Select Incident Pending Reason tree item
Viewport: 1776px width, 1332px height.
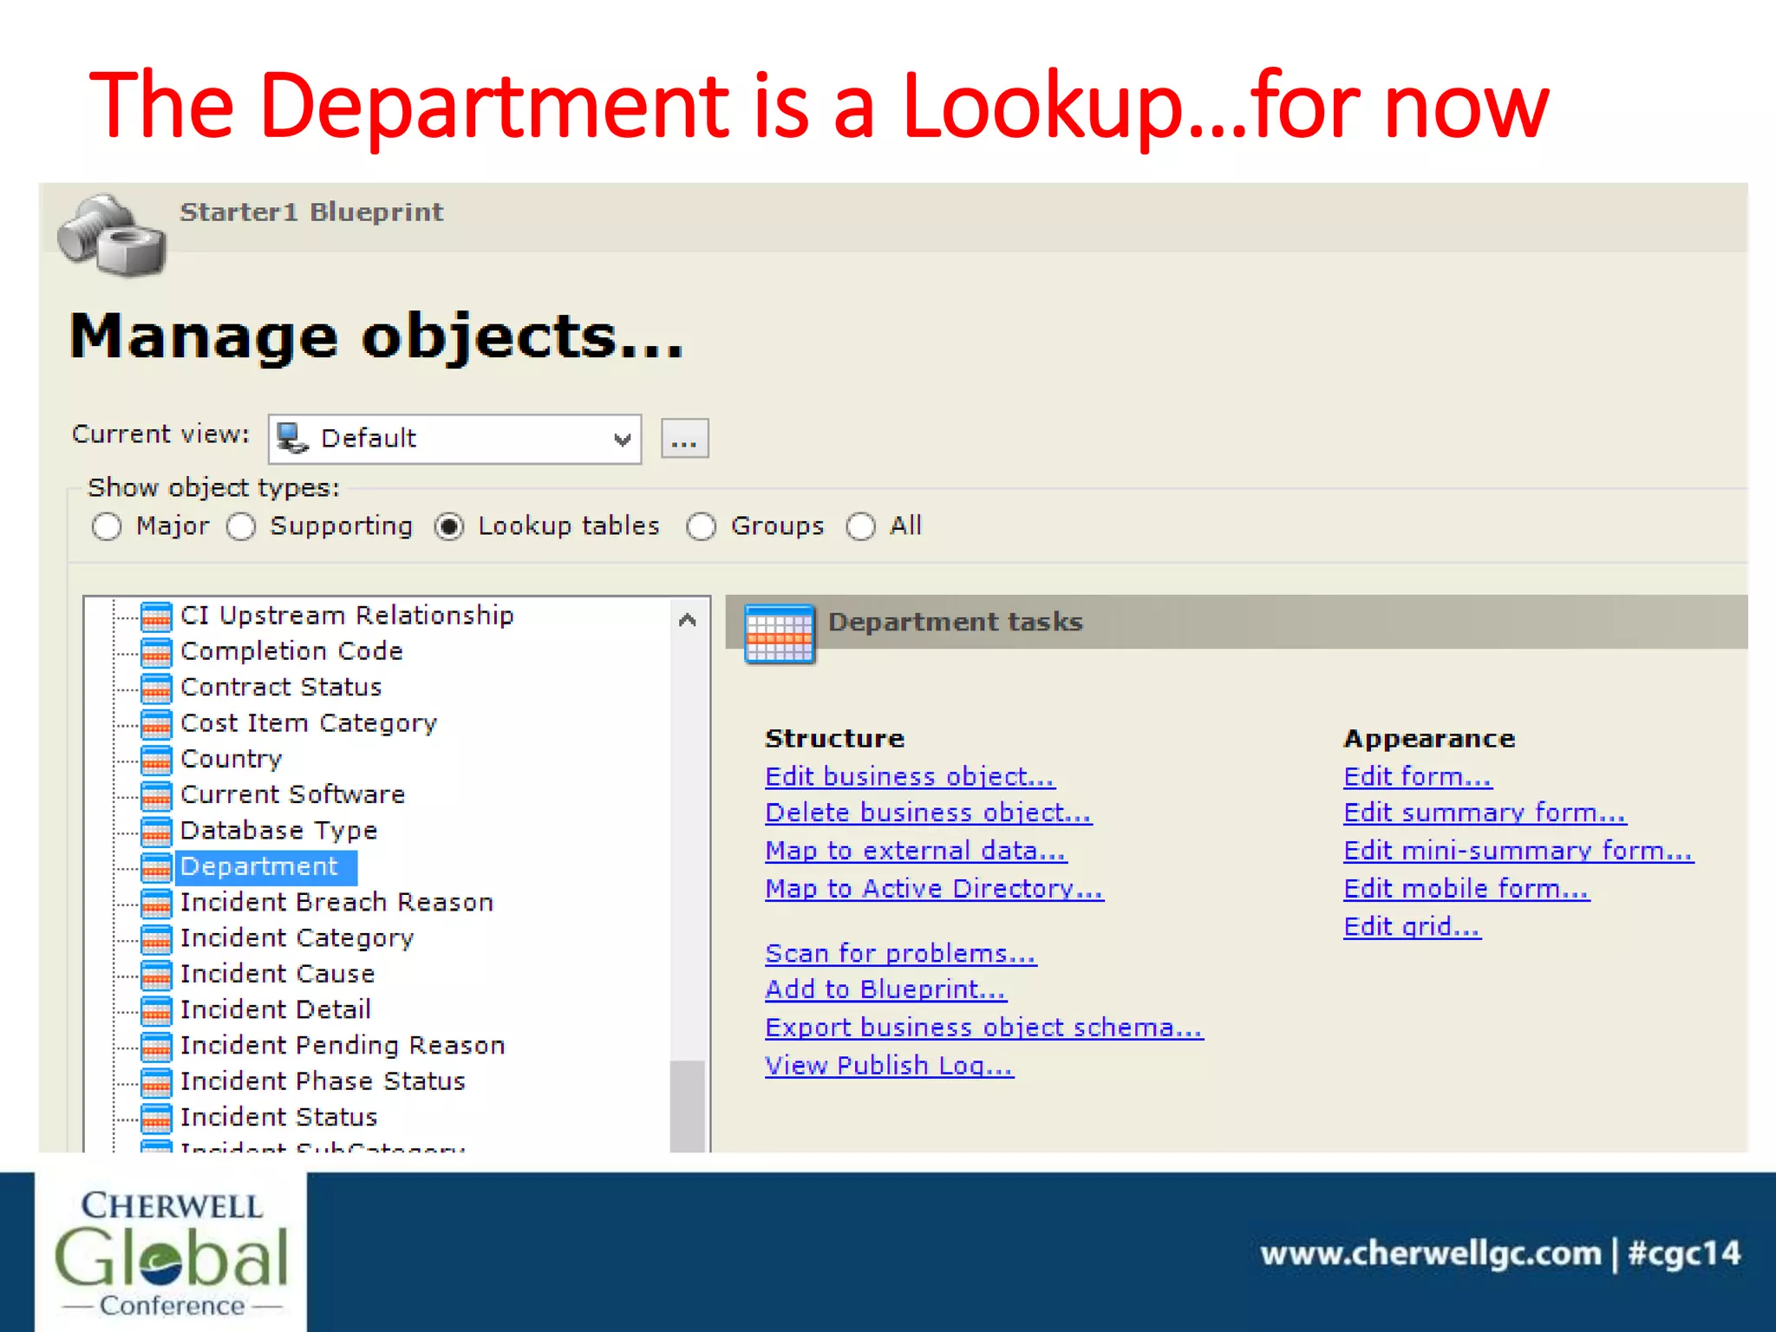pyautogui.click(x=343, y=1046)
